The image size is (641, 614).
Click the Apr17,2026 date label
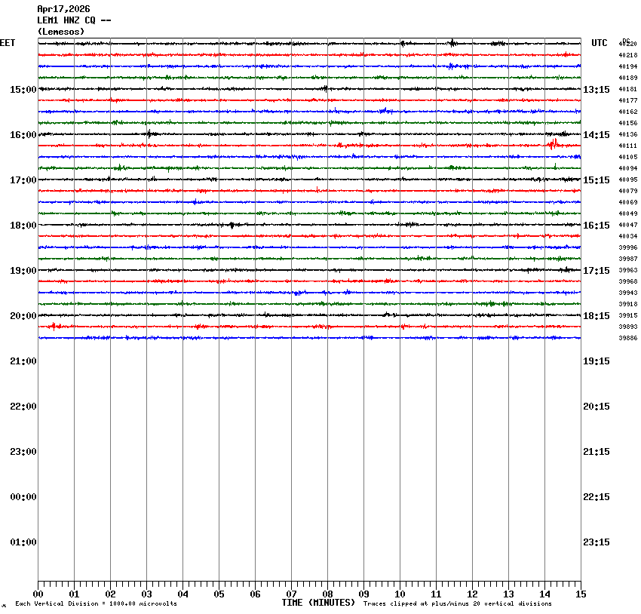pos(63,9)
